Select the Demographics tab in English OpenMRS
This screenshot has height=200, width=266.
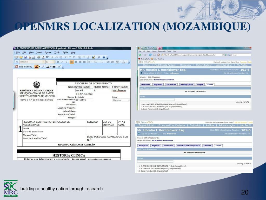point(187,85)
